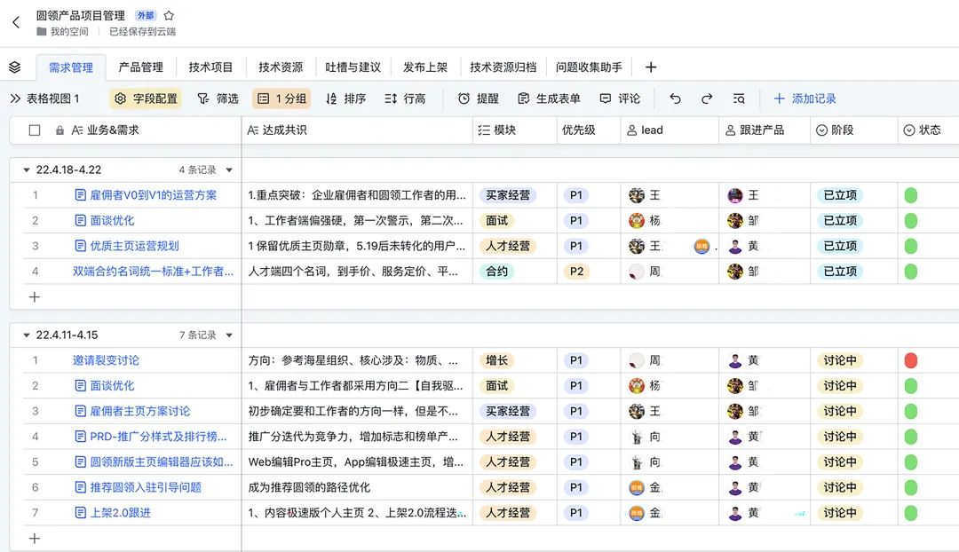The height and width of the screenshot is (552, 959).
Task: Switch to the 产品管理 tab
Action: (x=140, y=67)
